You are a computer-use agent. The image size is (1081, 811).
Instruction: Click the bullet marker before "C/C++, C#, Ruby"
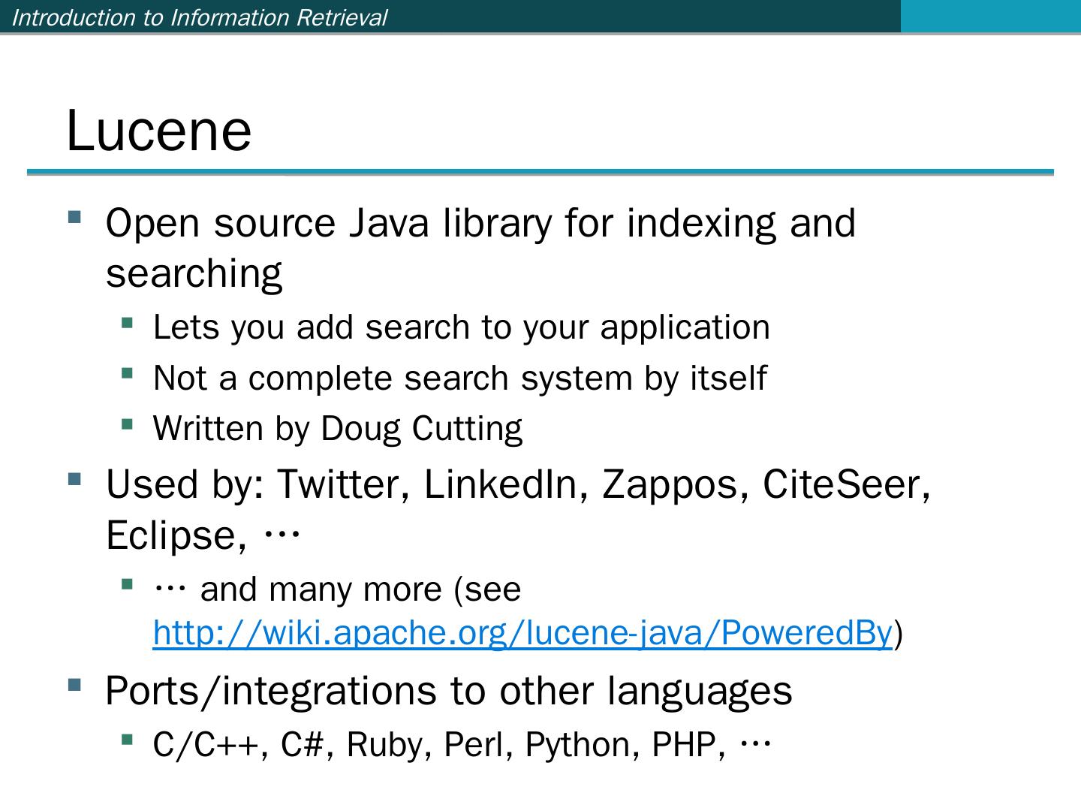coord(127,740)
